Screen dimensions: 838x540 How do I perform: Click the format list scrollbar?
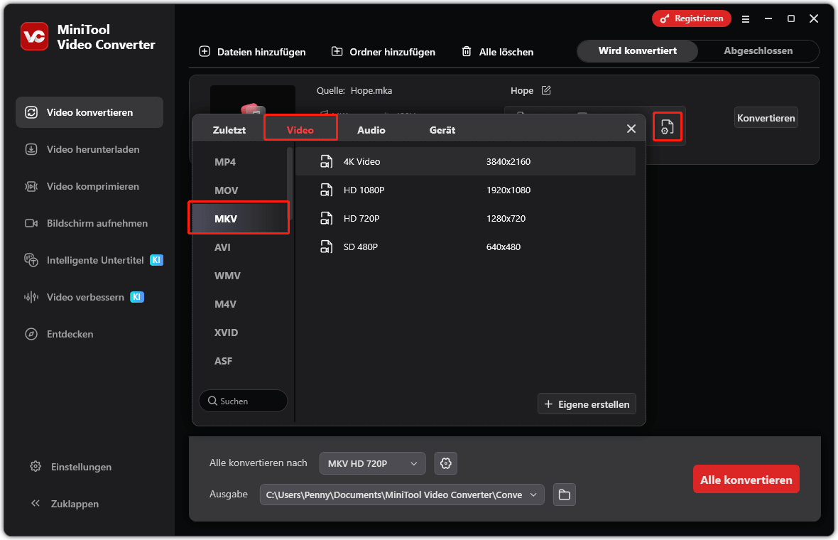(x=290, y=182)
